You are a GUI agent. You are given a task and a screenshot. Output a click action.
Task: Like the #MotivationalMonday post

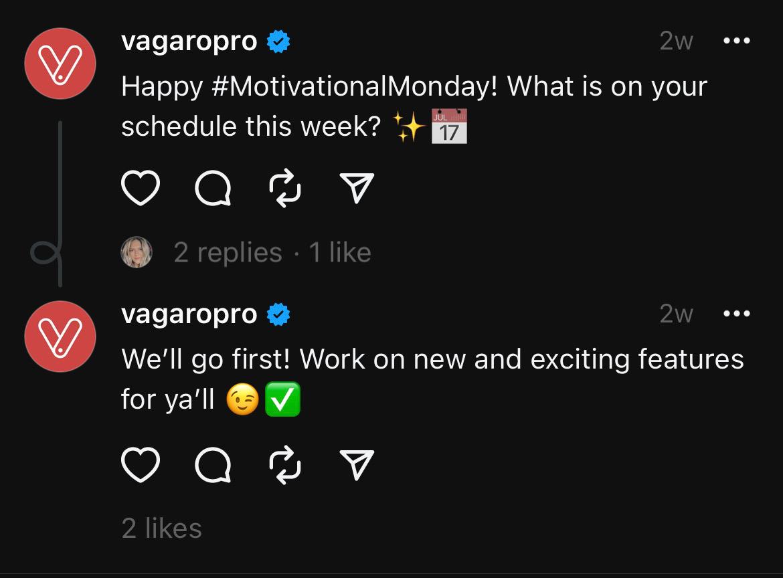pos(141,189)
